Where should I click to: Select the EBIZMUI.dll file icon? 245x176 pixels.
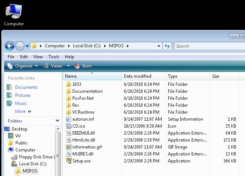coord(69,133)
